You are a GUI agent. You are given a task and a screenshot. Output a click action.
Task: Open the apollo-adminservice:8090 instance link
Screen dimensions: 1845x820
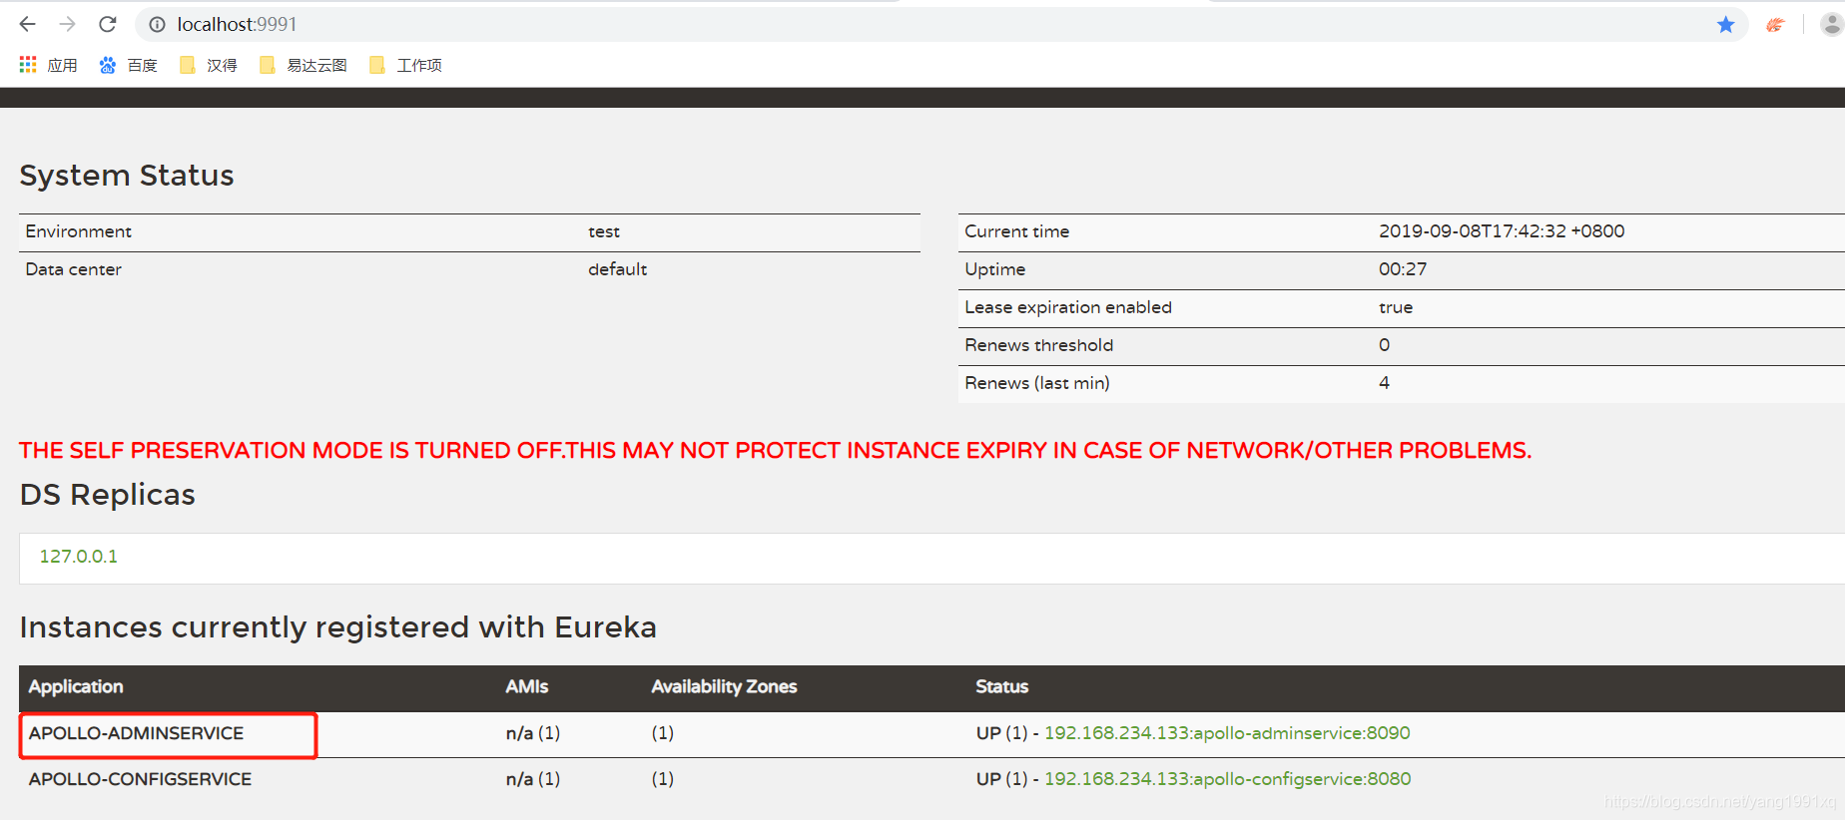click(x=1227, y=733)
